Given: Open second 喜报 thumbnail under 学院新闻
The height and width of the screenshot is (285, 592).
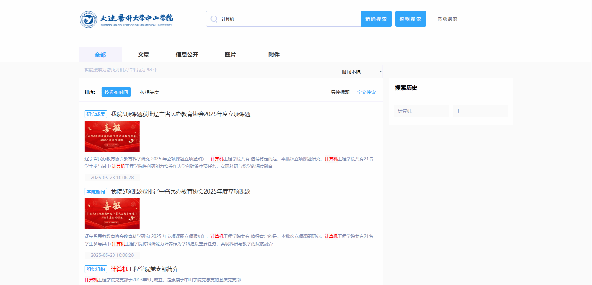Looking at the screenshot, I should [x=112, y=214].
